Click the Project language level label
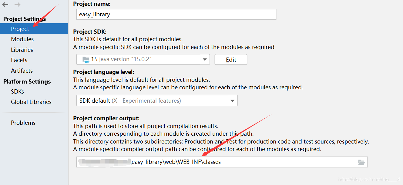 pos(103,72)
